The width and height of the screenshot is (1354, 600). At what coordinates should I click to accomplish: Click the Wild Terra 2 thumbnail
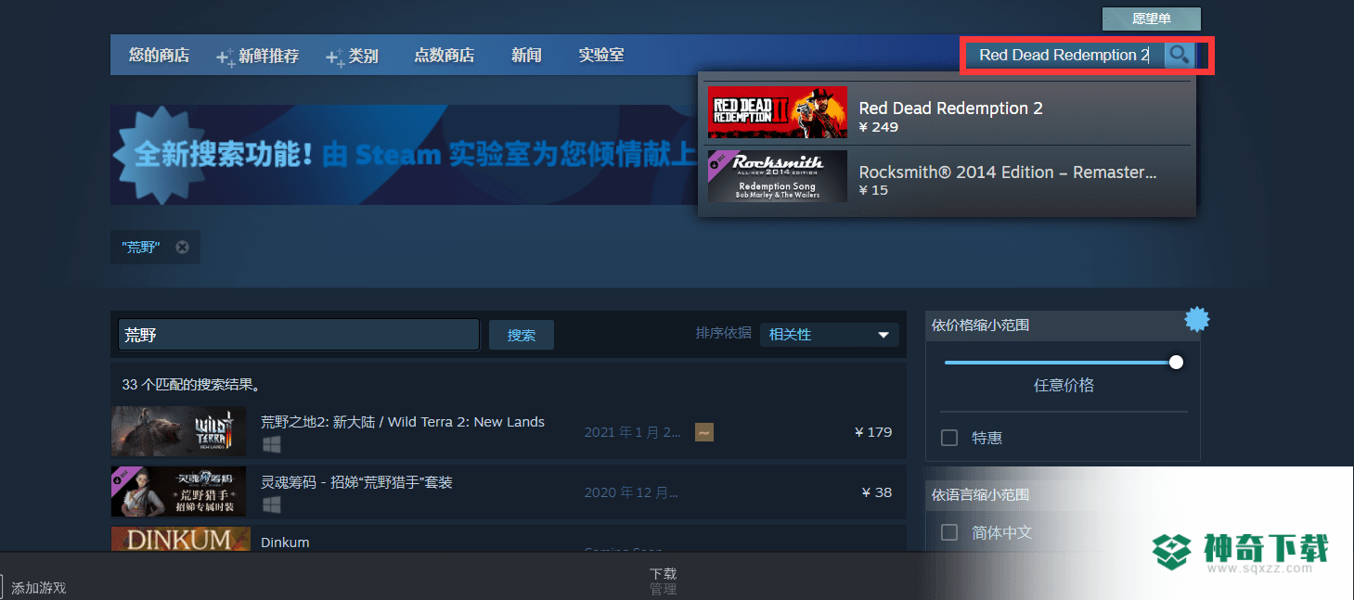[x=178, y=431]
